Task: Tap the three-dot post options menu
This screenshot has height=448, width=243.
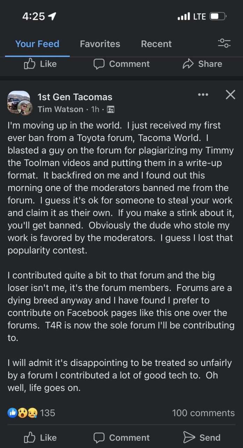Action: (203, 94)
